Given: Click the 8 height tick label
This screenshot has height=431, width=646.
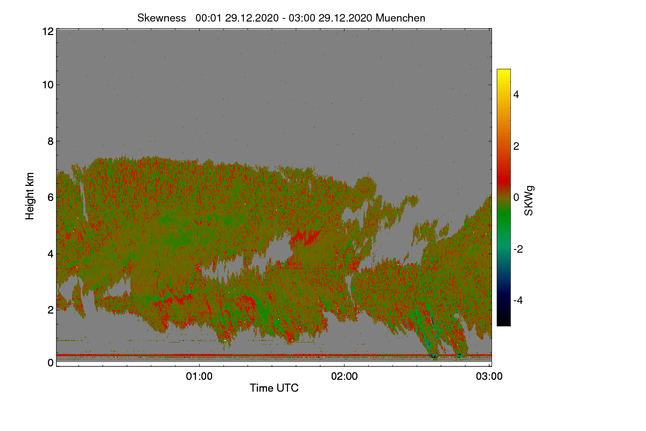Looking at the screenshot, I should 51,141.
